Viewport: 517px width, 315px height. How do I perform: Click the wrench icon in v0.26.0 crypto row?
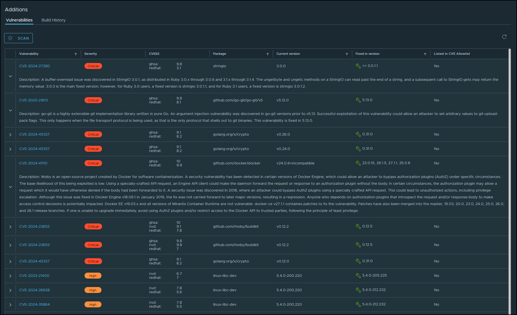358,134
